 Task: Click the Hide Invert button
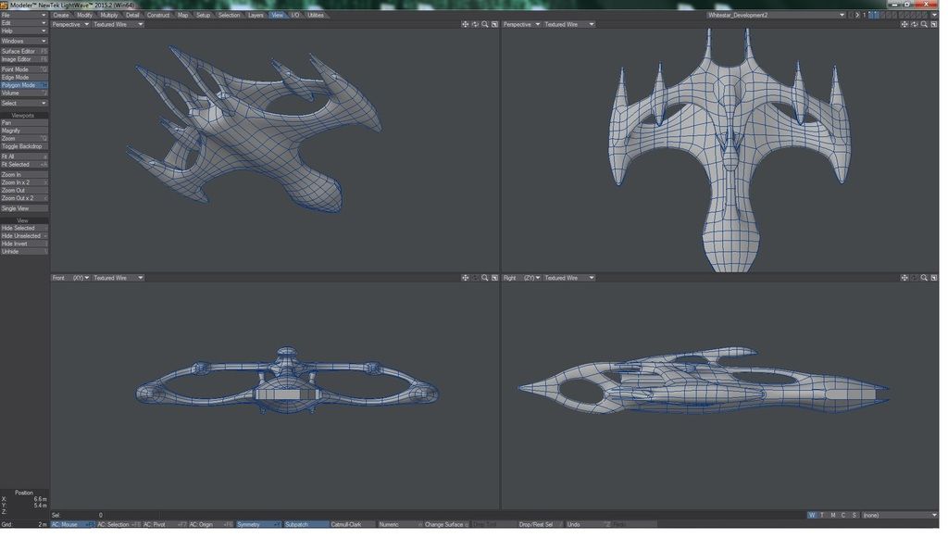24,244
